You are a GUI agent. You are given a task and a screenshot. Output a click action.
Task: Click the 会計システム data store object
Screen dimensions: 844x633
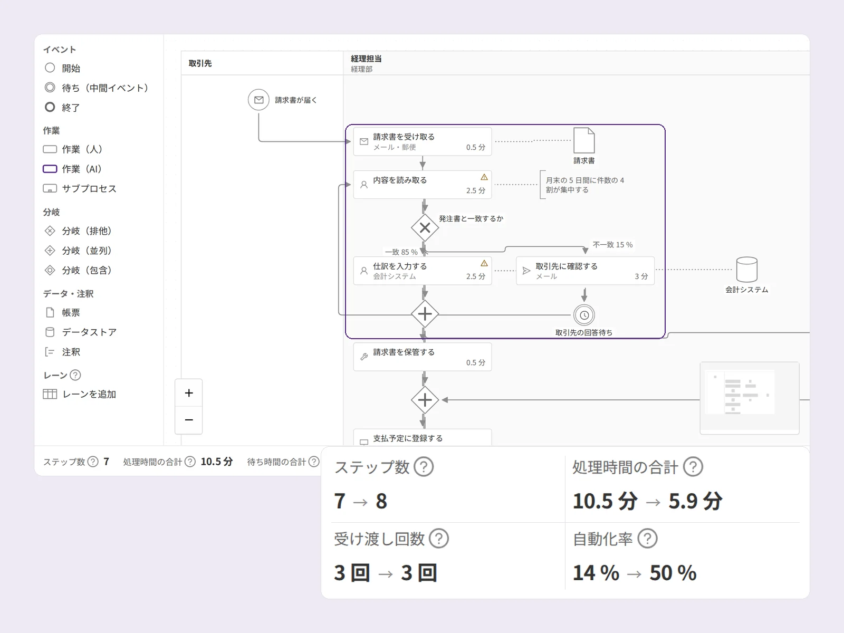pos(746,270)
